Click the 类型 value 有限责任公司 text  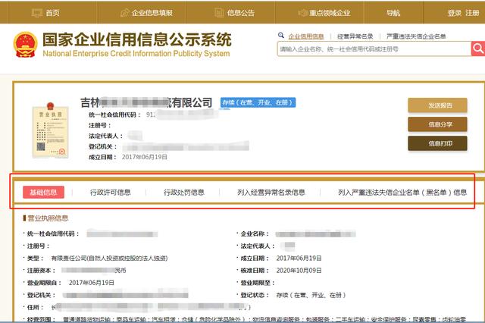[109, 258]
